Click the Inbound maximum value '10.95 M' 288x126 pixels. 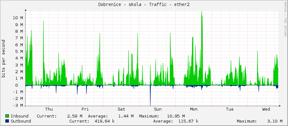coord(176,116)
